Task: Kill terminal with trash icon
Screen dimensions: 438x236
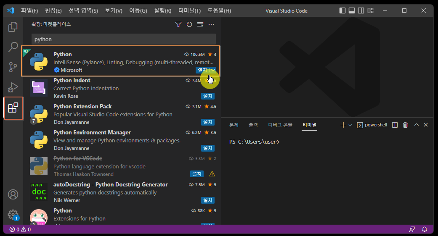Action: pos(405,125)
